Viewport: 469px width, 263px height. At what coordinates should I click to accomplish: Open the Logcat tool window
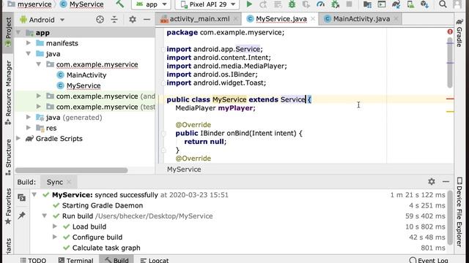click(x=155, y=260)
